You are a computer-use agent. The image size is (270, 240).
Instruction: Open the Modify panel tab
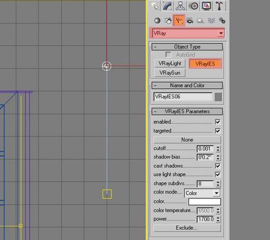167,6
